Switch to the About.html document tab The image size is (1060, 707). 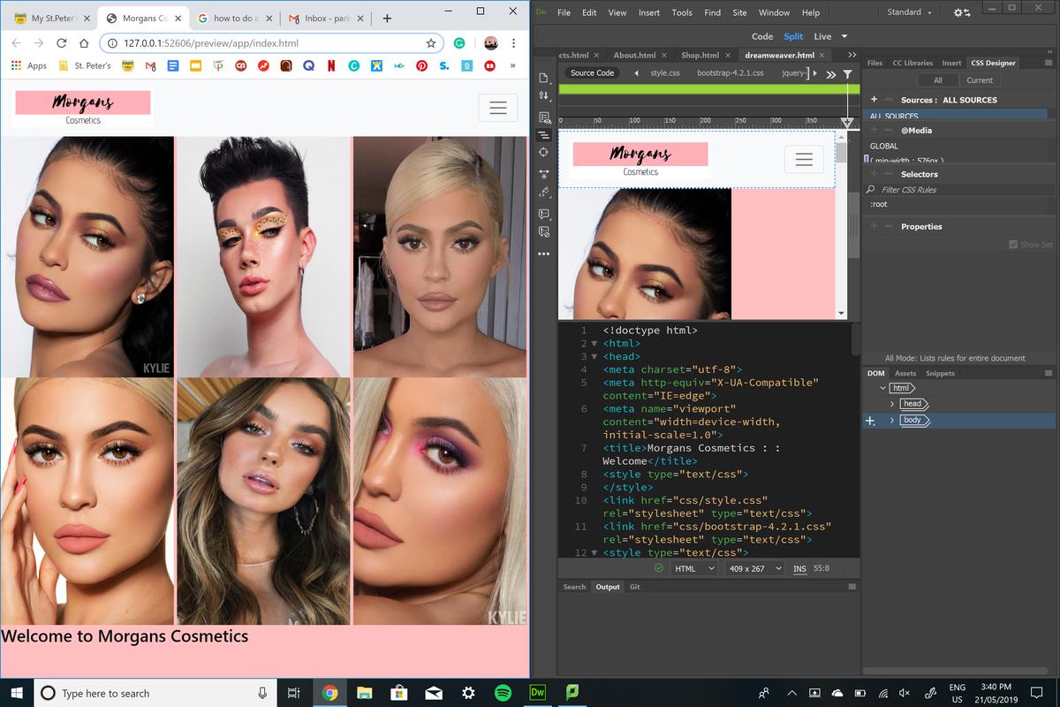[x=634, y=55]
